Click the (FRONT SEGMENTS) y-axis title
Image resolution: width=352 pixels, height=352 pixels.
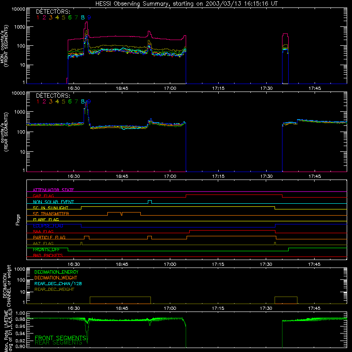pyautogui.click(x=6, y=46)
